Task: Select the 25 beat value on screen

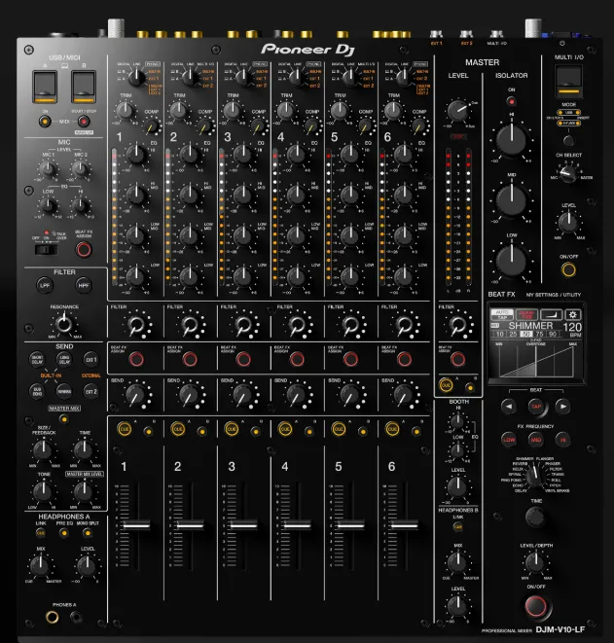Action: coord(513,335)
